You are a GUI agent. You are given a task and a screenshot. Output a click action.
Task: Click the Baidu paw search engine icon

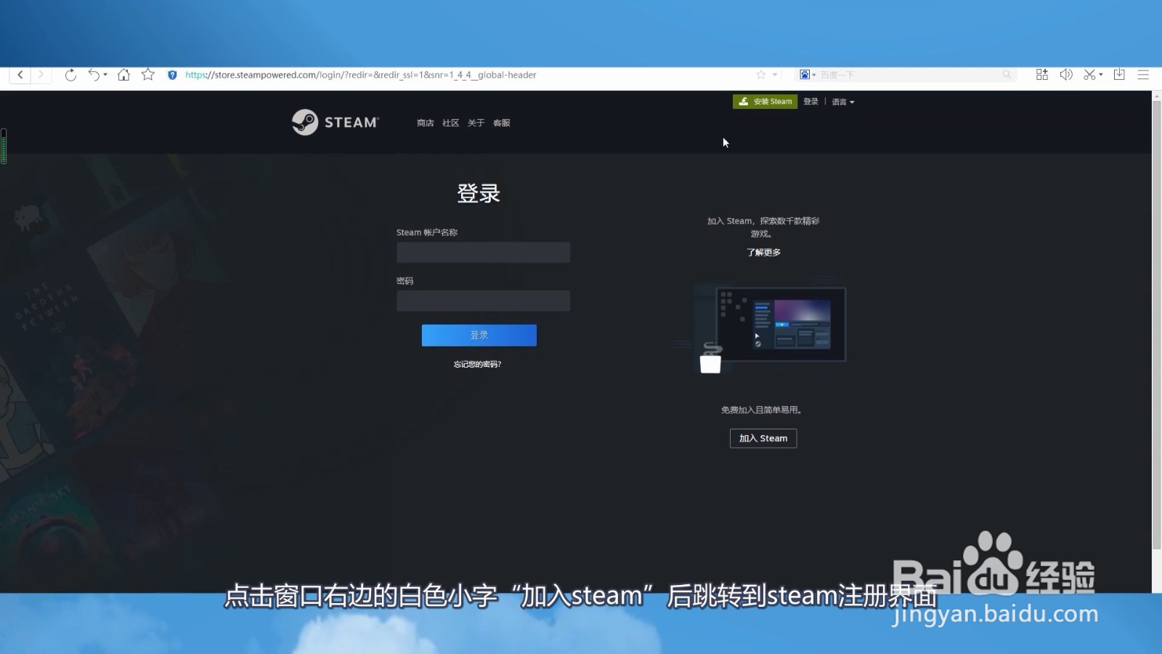click(805, 75)
